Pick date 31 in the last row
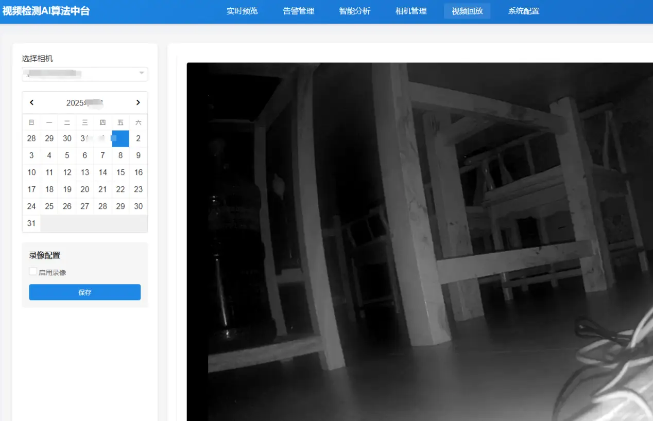 tap(31, 223)
